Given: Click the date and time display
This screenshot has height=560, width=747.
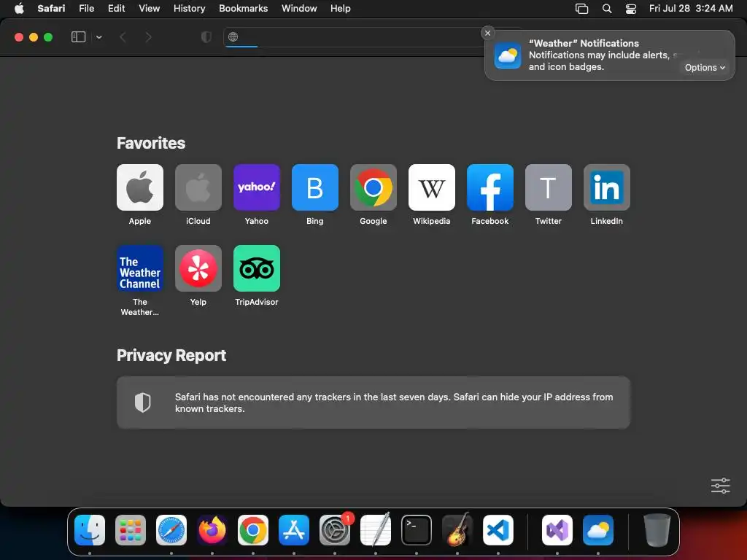Looking at the screenshot, I should click(x=691, y=9).
